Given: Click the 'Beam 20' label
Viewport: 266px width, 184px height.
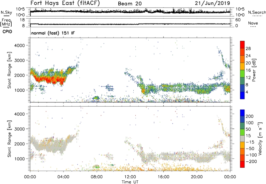Looking at the screenshot, I should (130, 4).
